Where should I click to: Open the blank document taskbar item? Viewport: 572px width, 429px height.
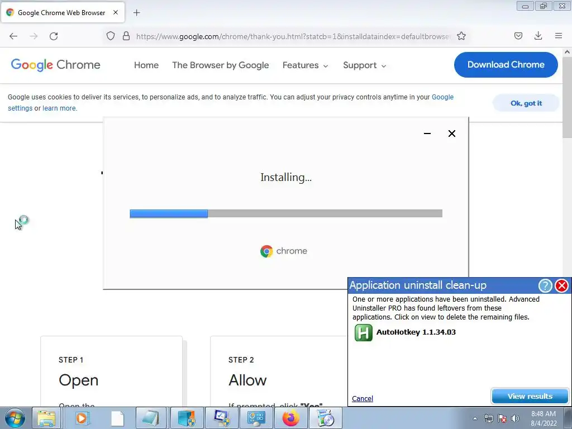coord(117,418)
